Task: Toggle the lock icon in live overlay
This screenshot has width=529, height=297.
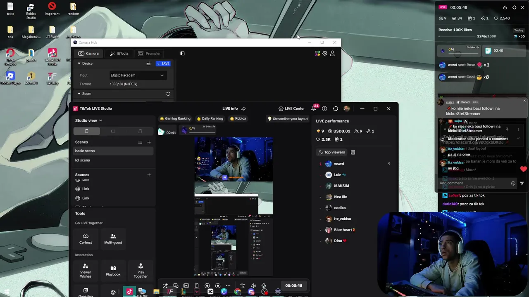Action: click(x=505, y=7)
